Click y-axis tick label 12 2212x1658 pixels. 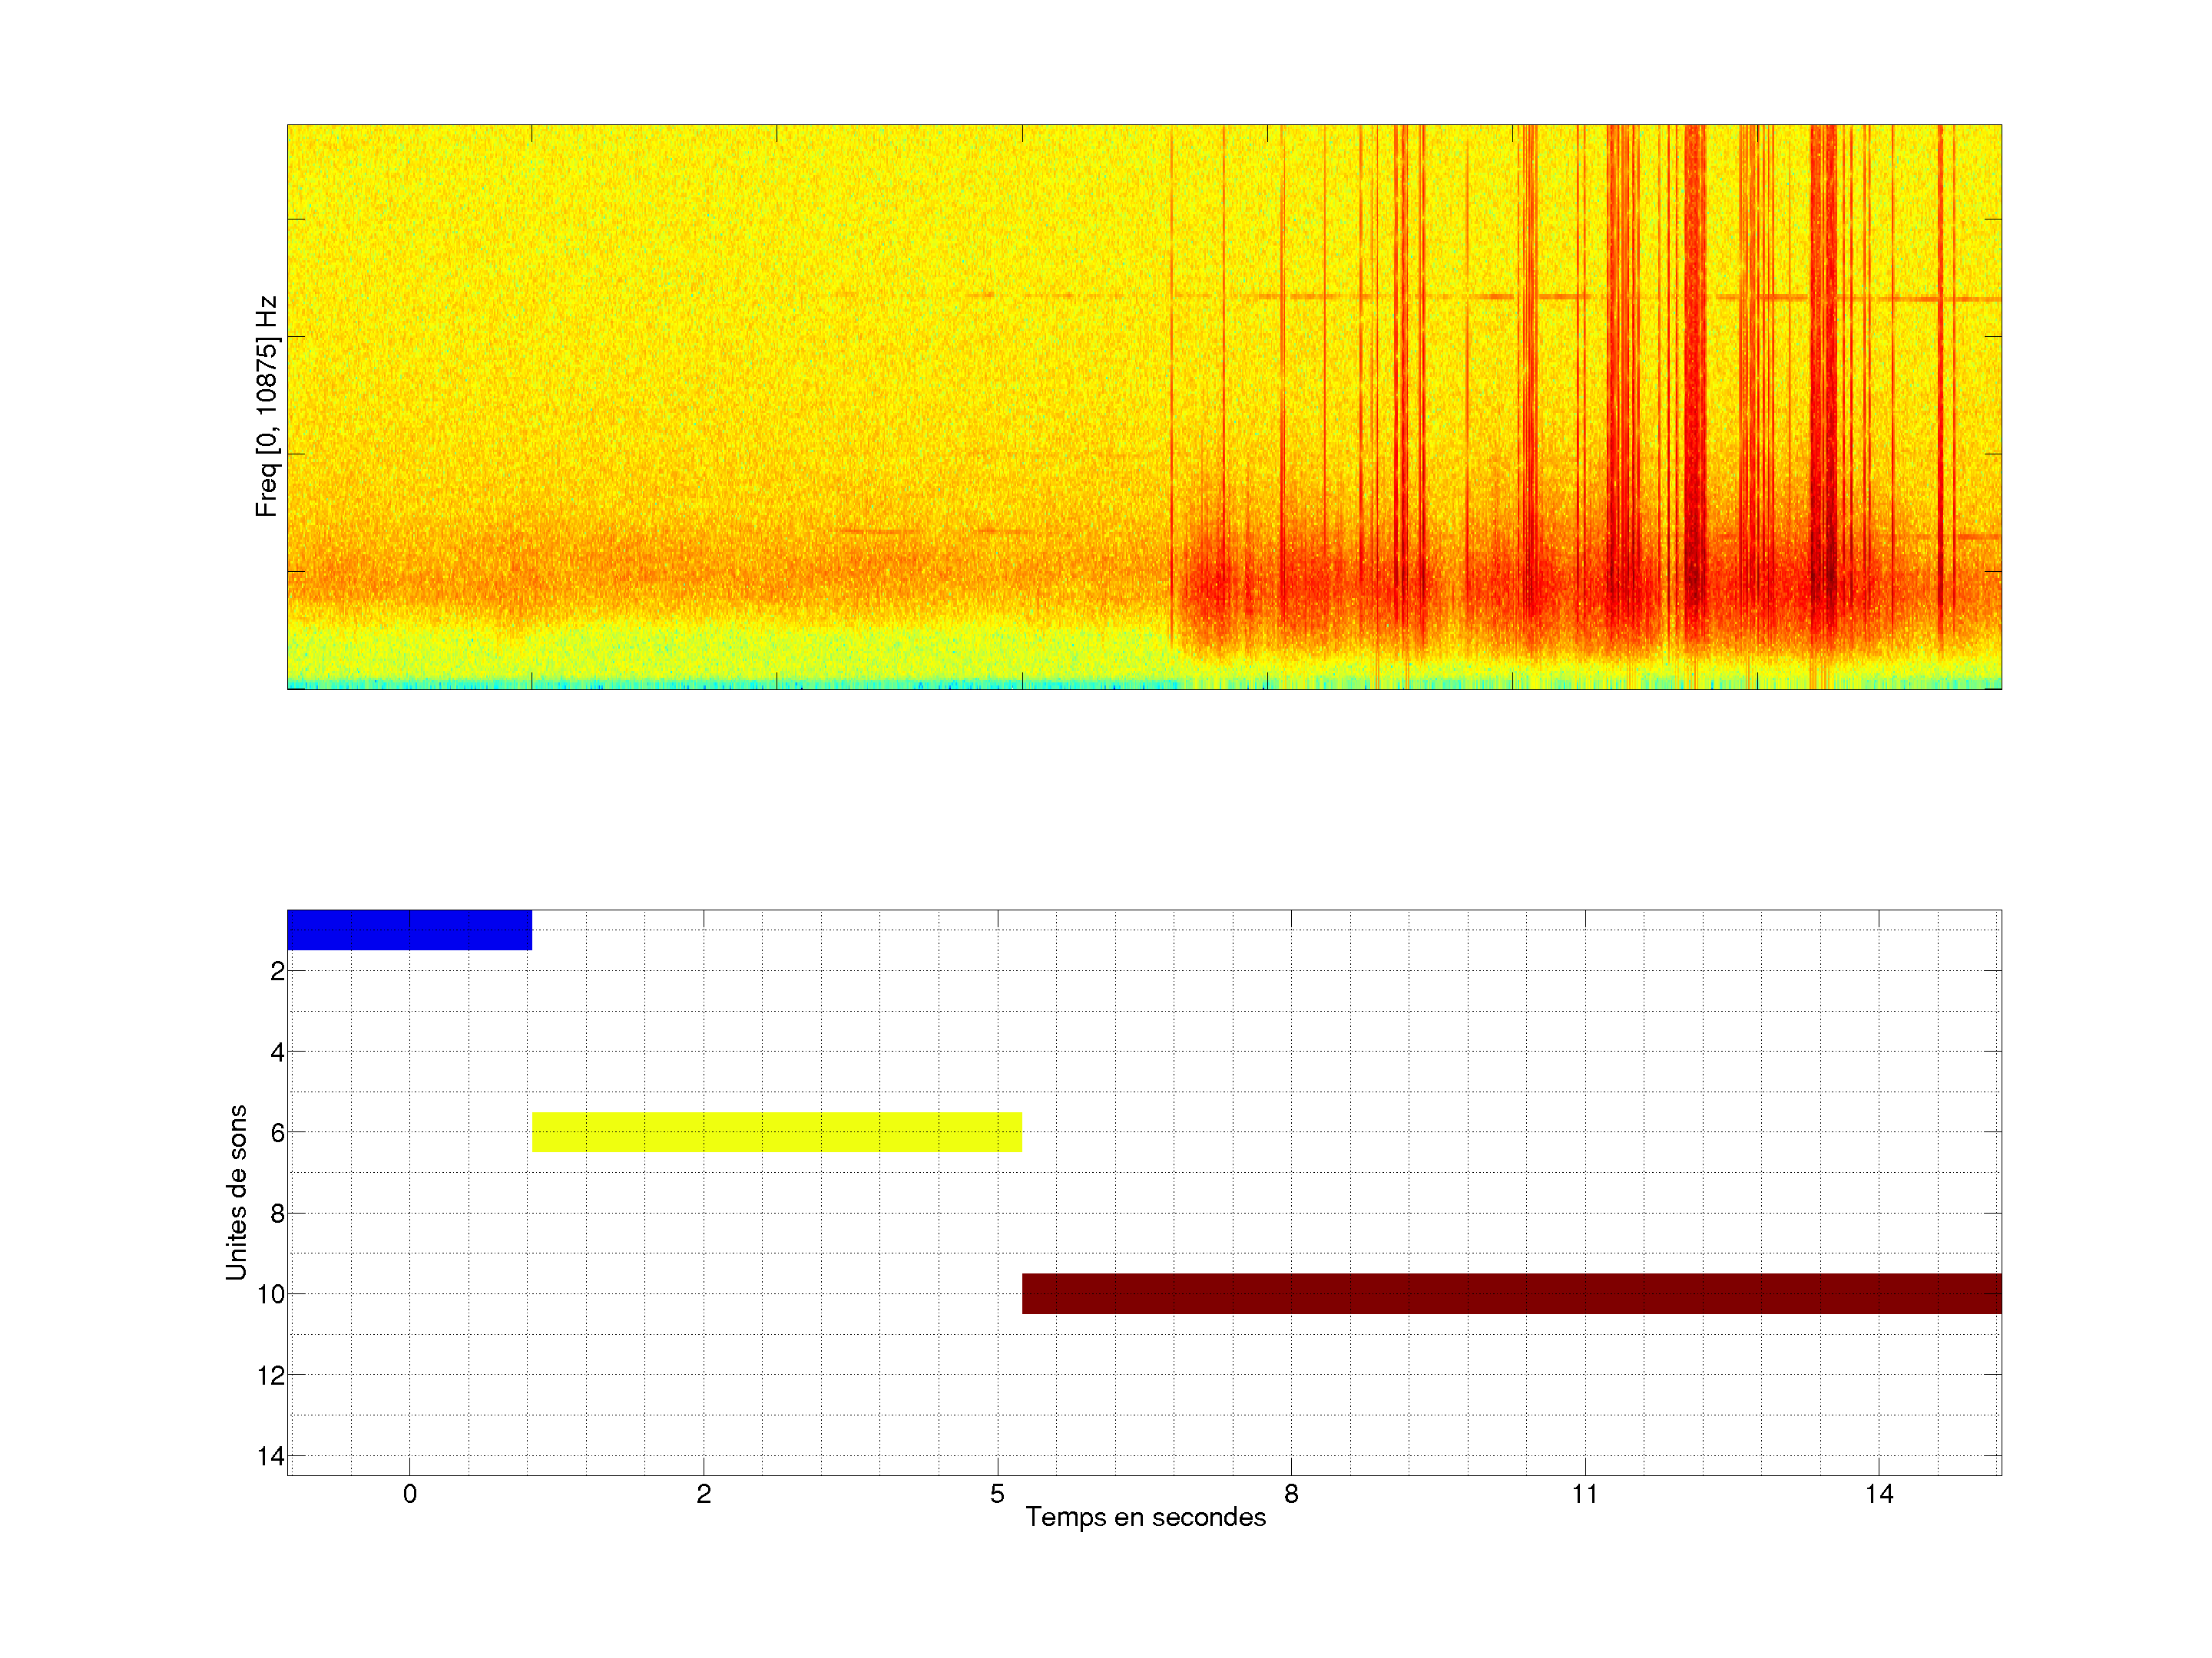[x=271, y=1376]
